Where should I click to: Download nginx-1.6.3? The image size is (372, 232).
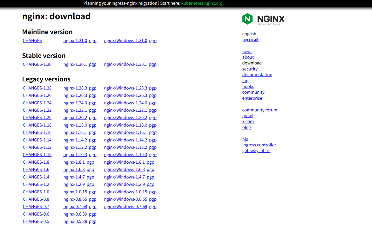click(x=74, y=169)
